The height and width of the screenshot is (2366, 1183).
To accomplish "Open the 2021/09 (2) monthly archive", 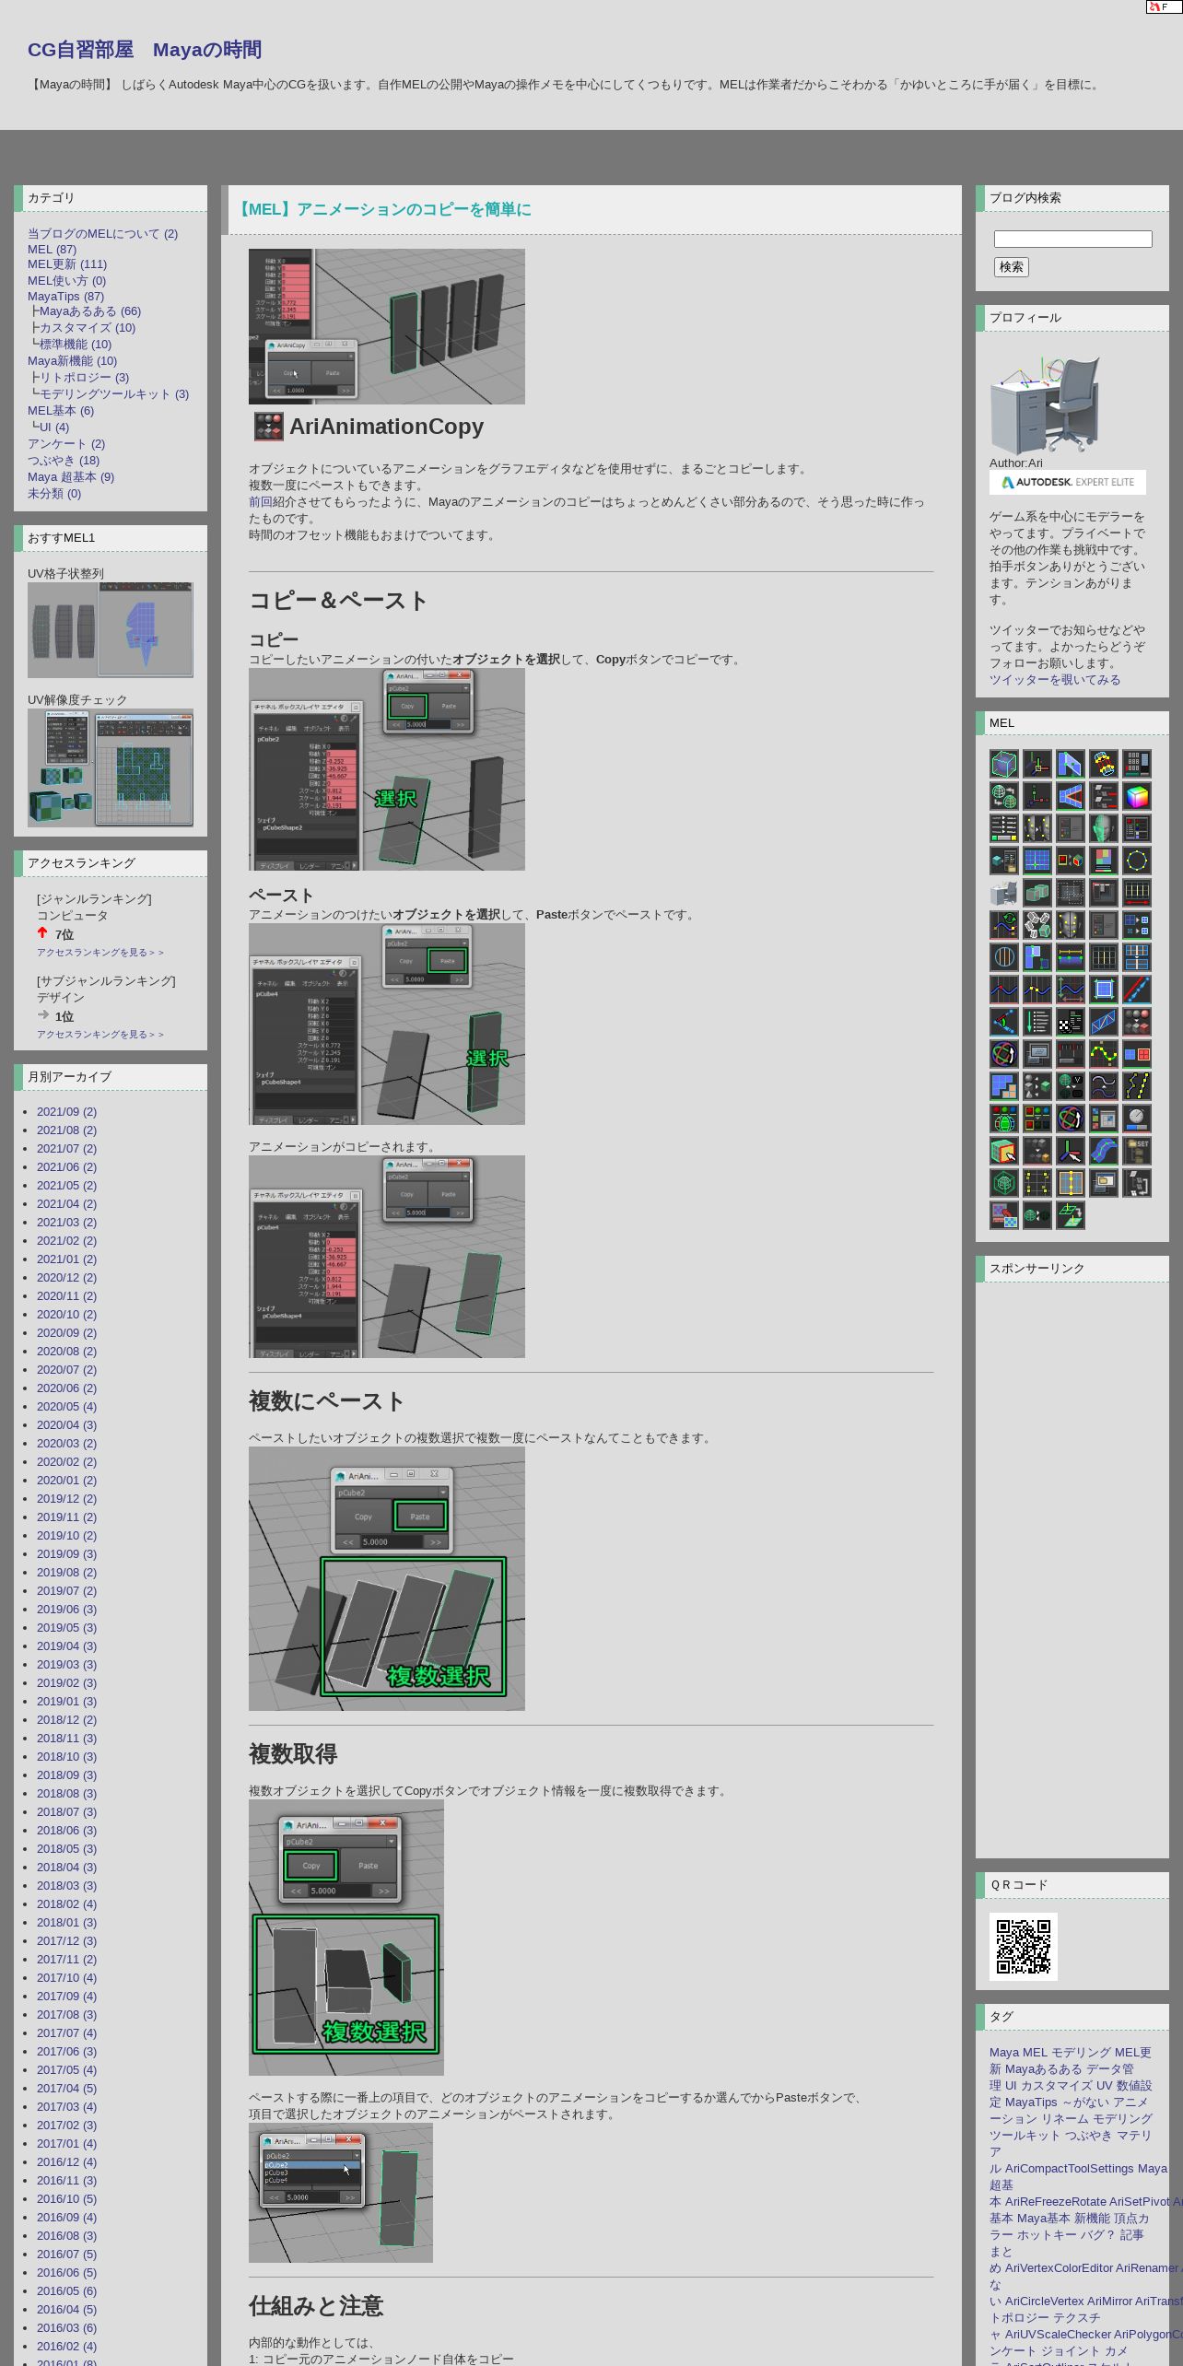I will [66, 1112].
